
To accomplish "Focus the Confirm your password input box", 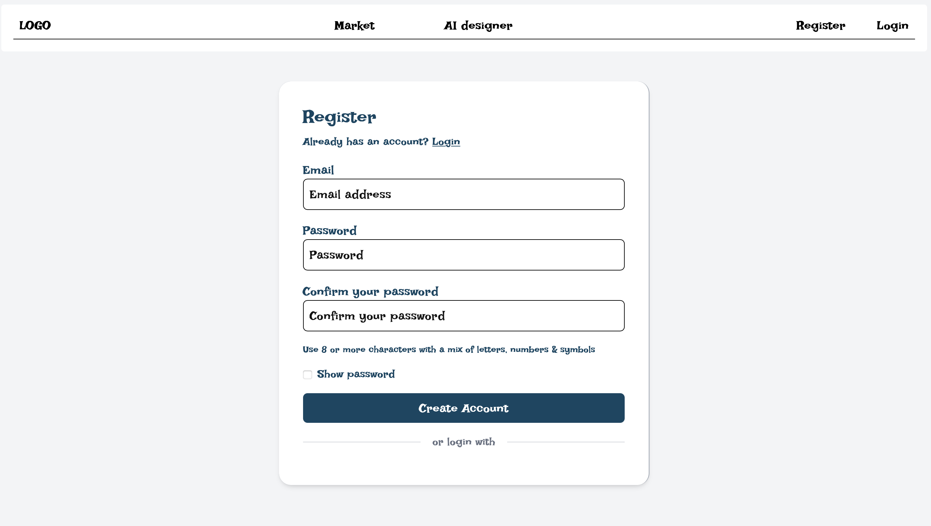I will 463,316.
